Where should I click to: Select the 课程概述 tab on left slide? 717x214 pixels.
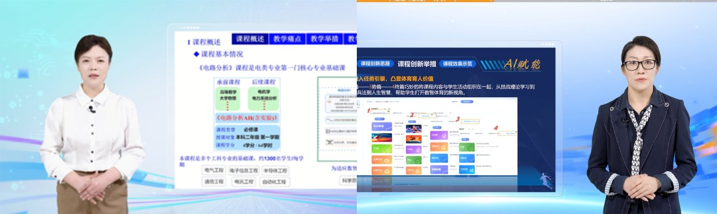(x=249, y=39)
